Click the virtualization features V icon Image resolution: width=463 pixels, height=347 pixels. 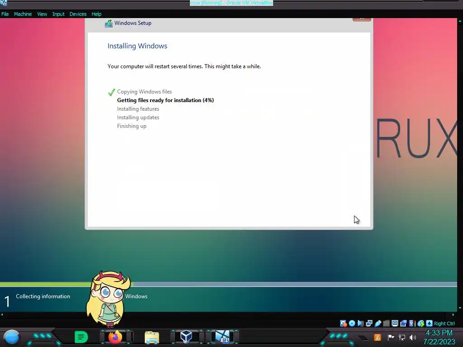(411, 324)
